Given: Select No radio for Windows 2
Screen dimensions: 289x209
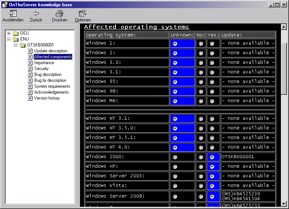Looking at the screenshot, I should [201, 53].
